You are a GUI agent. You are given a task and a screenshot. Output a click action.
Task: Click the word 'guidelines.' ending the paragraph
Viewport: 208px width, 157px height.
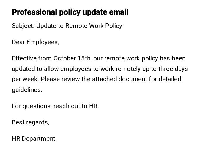pos(27,90)
